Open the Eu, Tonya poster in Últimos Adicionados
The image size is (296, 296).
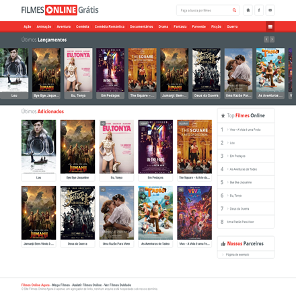(x=116, y=147)
